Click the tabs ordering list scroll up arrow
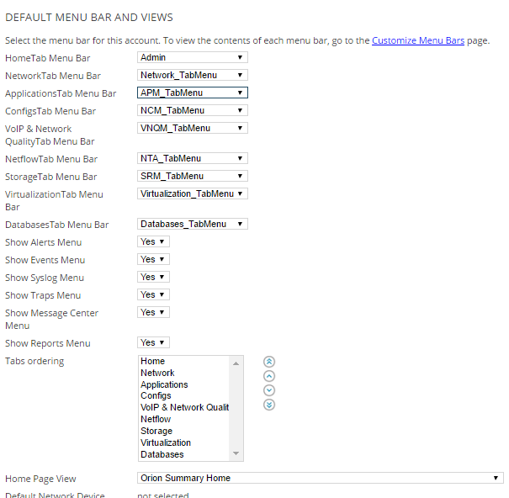Viewport: 509px width, 498px height. (x=236, y=363)
